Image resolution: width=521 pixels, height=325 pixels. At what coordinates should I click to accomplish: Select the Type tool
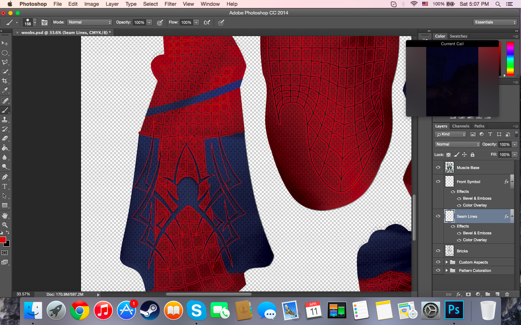click(5, 186)
